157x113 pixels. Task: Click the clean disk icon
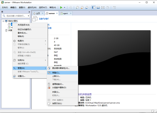click(x=49, y=84)
